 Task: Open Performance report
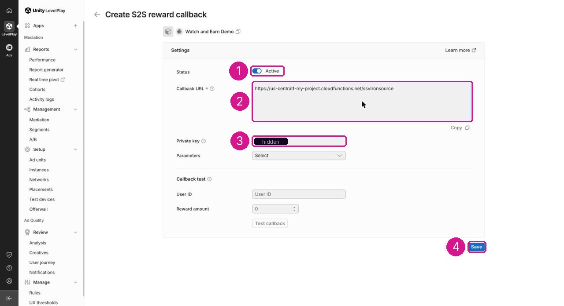click(x=42, y=60)
